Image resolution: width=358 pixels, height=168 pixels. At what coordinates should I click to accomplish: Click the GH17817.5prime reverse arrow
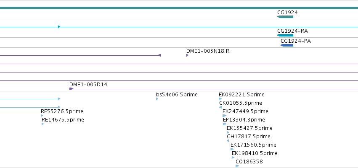(228, 141)
